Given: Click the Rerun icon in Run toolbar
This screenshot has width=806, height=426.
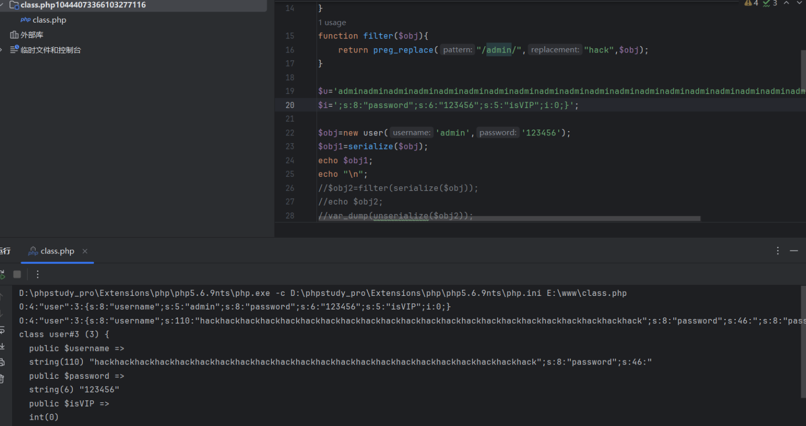Looking at the screenshot, I should (2, 274).
